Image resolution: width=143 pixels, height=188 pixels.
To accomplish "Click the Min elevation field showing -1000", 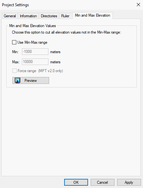I will 35,52.
